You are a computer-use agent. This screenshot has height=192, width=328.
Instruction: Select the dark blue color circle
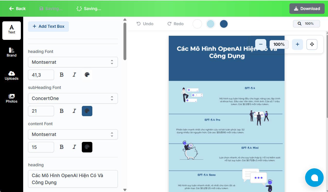(x=224, y=24)
